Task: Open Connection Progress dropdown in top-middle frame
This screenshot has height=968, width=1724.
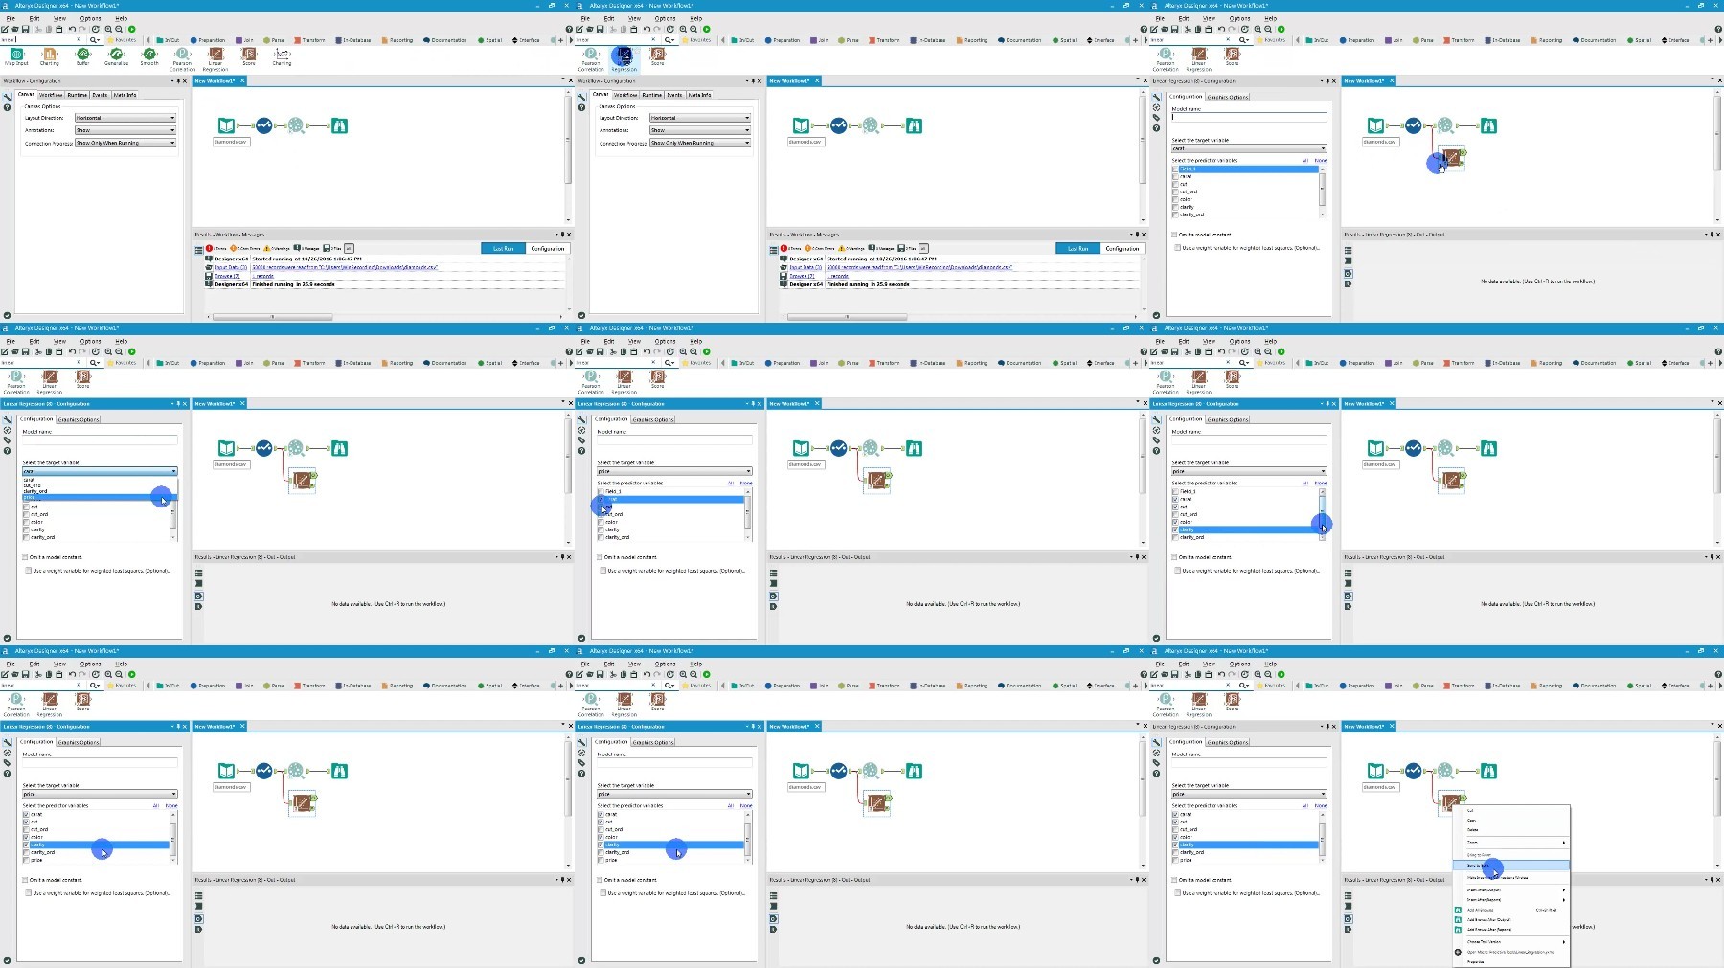Action: tap(700, 143)
